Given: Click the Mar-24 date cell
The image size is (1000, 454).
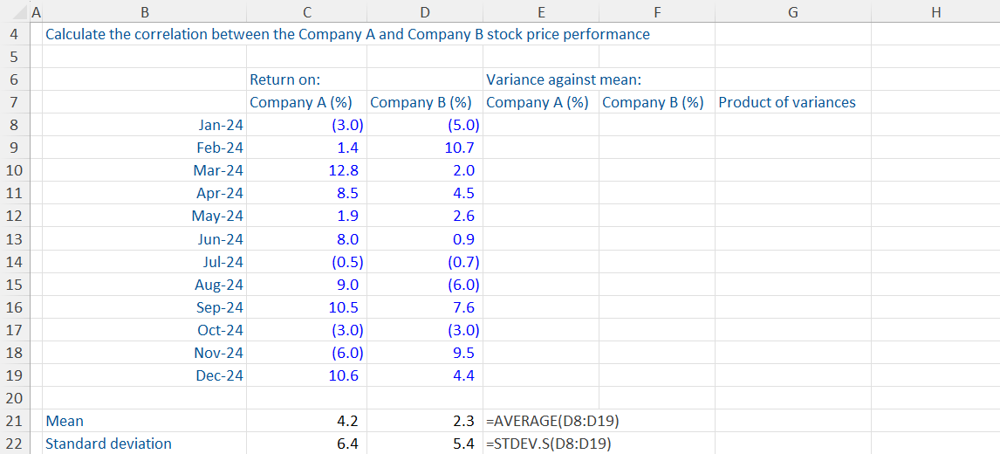Looking at the screenshot, I should click(144, 170).
